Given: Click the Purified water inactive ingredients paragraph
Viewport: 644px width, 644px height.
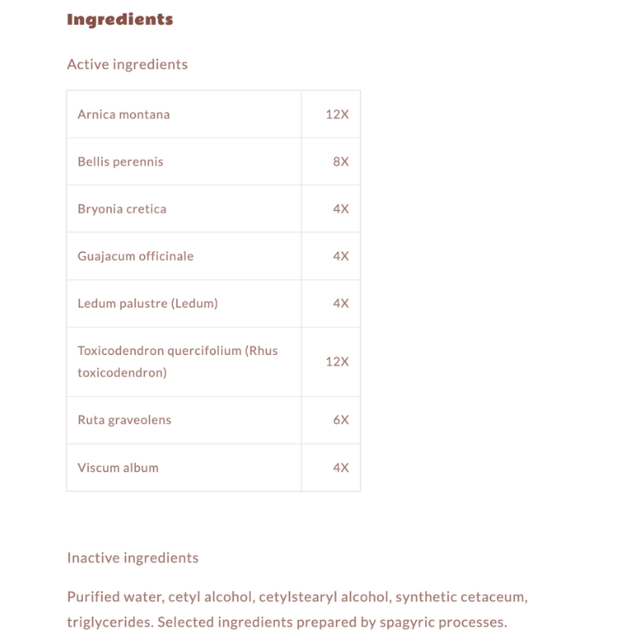Looking at the screenshot, I should pos(297,609).
